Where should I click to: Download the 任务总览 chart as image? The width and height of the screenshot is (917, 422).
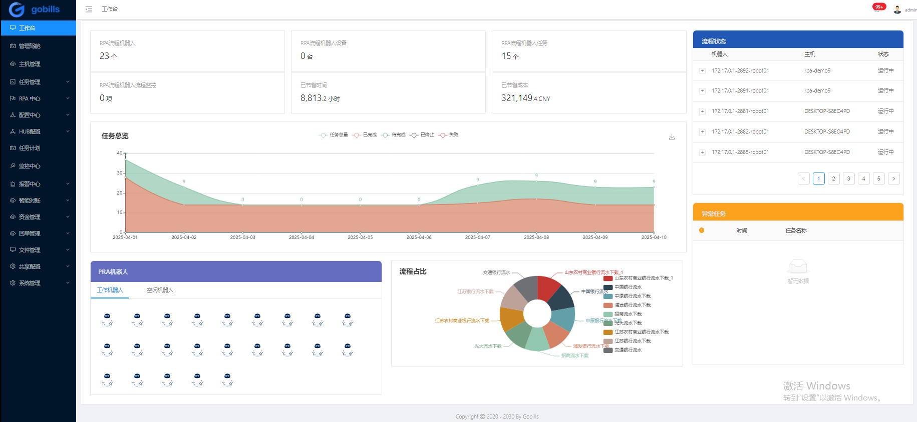pyautogui.click(x=672, y=137)
